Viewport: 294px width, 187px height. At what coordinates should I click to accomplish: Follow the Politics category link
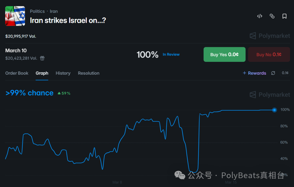pyautogui.click(x=37, y=11)
